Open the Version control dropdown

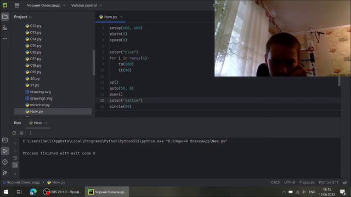click(x=87, y=5)
